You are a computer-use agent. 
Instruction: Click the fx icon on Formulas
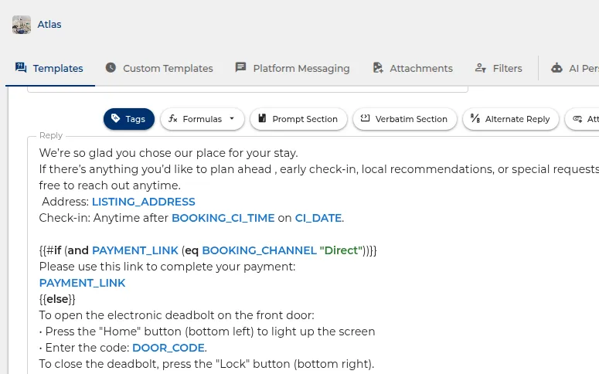[x=173, y=119]
